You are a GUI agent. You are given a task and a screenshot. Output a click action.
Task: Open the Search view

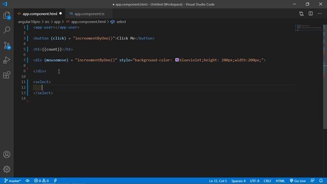click(x=7, y=30)
